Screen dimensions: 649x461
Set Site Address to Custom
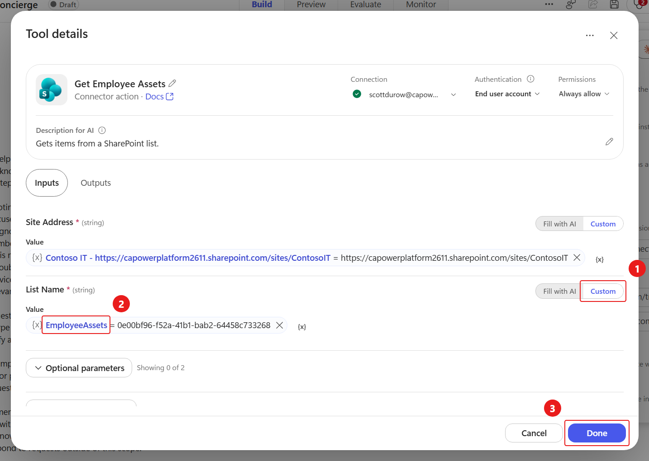(603, 224)
